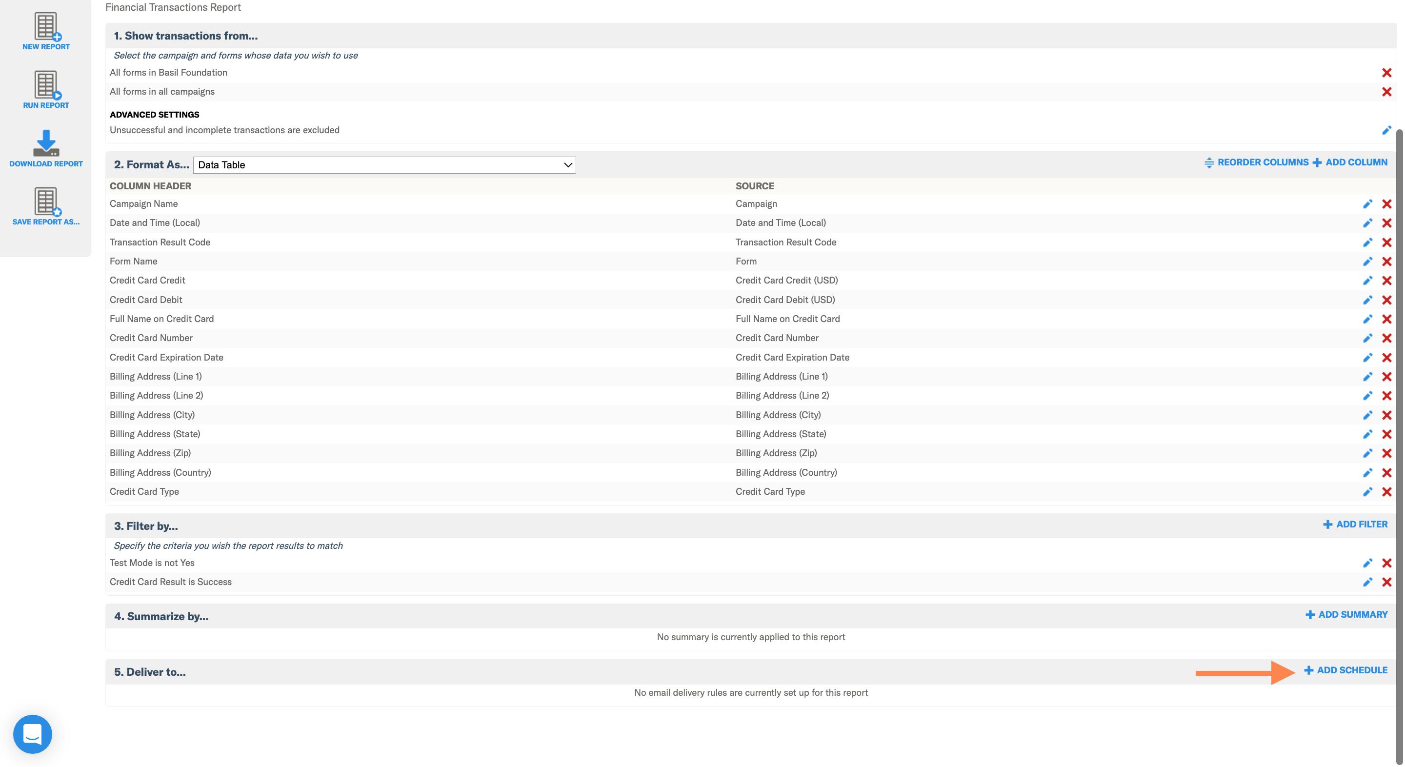Delete the Form Name column
1405x767 pixels.
click(x=1386, y=262)
